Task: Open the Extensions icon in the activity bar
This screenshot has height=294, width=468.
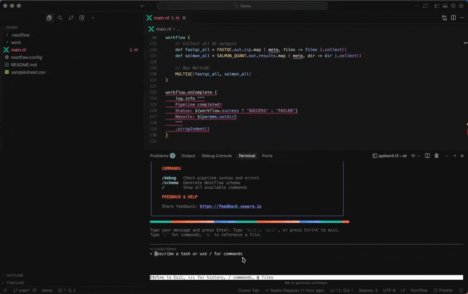Action: coord(82,18)
